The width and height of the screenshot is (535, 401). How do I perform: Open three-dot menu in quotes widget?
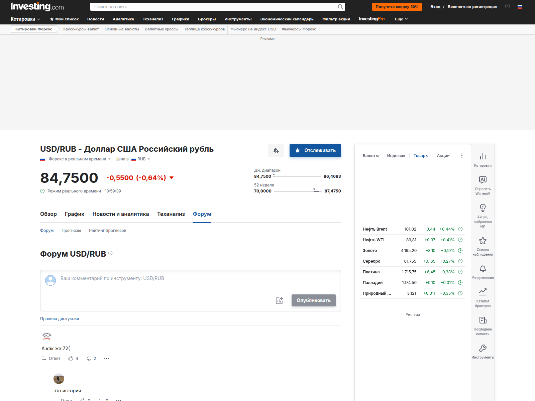pos(462,156)
